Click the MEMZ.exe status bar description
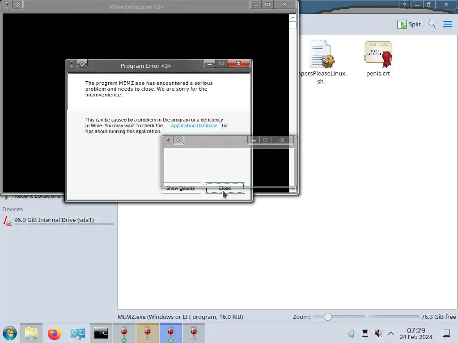Image resolution: width=458 pixels, height=343 pixels. [x=180, y=317]
